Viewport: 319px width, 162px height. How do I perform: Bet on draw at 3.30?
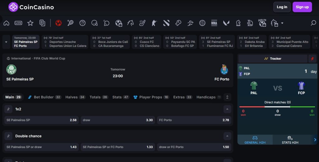(x=118, y=120)
